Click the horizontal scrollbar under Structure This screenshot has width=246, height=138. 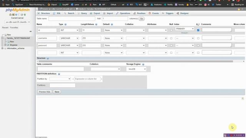click(136, 61)
